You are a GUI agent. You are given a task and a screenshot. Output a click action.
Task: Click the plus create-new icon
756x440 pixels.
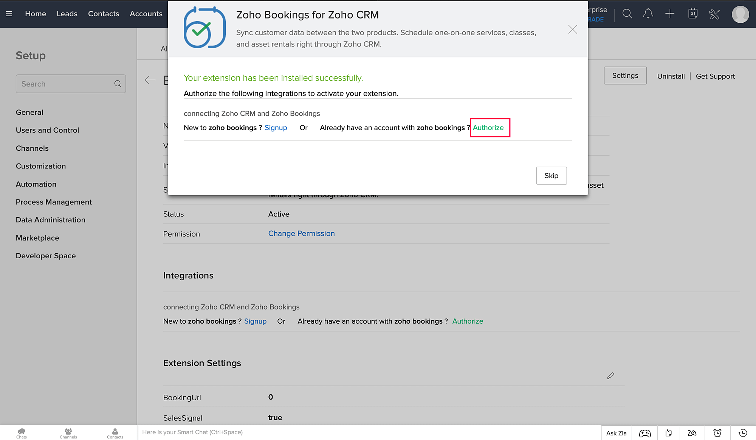[670, 14]
